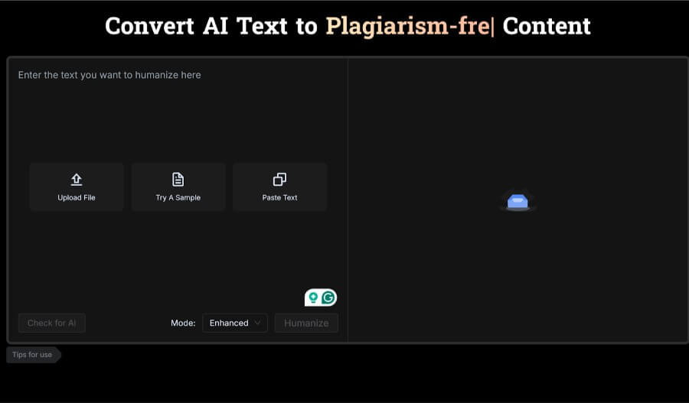The image size is (689, 403).
Task: Click the Upload File arrow icon
Action: point(77,179)
